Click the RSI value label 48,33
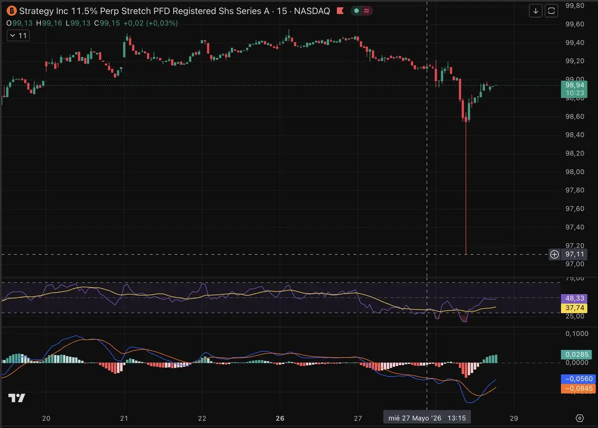The width and height of the screenshot is (598, 428). click(574, 299)
